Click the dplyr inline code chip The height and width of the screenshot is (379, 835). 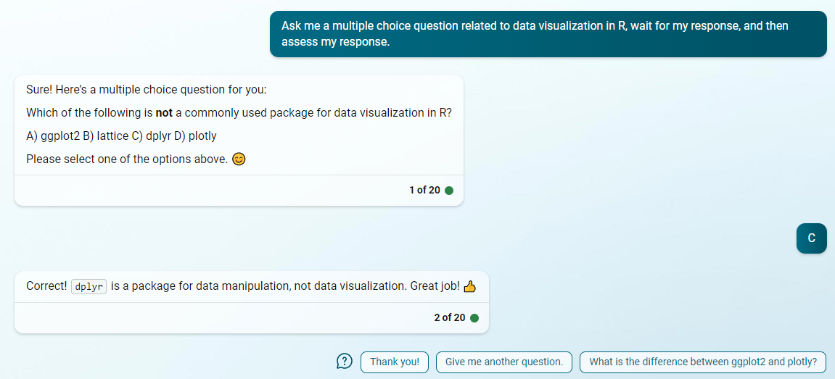coord(89,286)
